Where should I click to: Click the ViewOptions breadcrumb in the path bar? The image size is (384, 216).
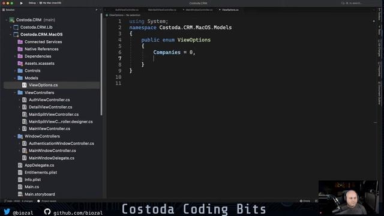click(116, 15)
